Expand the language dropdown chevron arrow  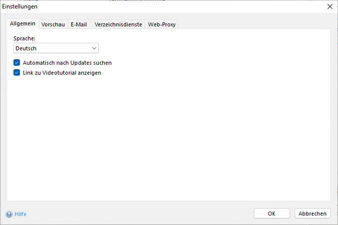[x=94, y=48]
